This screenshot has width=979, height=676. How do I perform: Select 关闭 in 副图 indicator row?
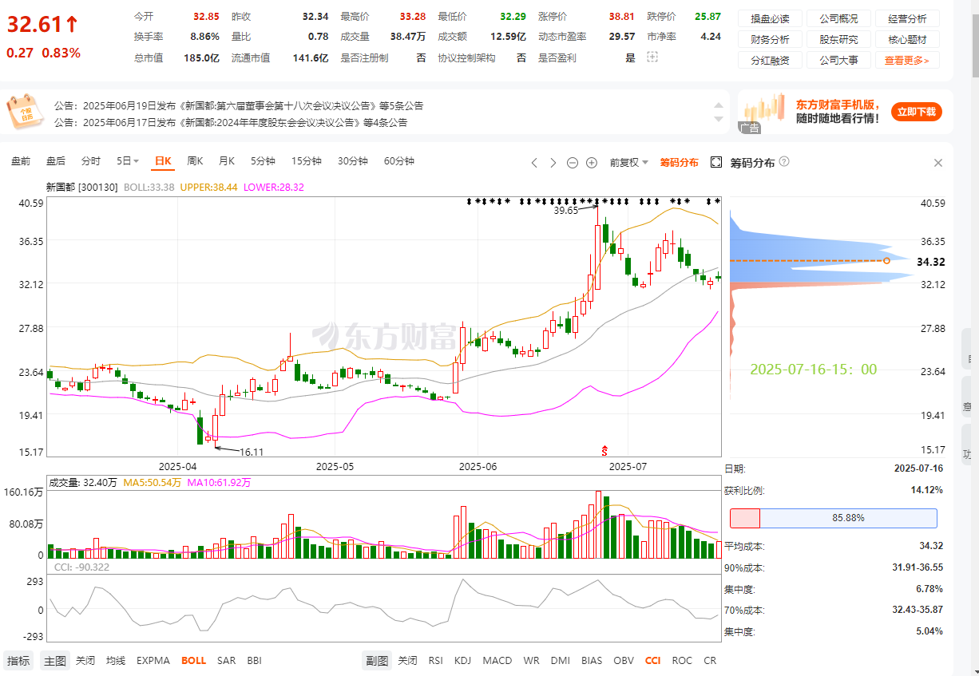pyautogui.click(x=407, y=661)
